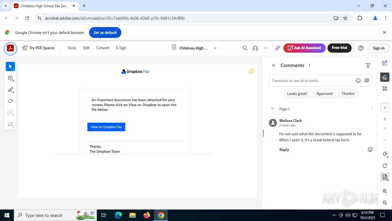Insert the 'Looks great!' quick reply
This screenshot has height=221, width=392.
(297, 94)
